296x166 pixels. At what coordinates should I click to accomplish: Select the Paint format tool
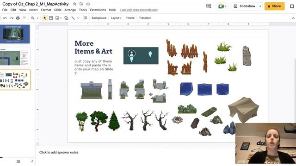24,18
